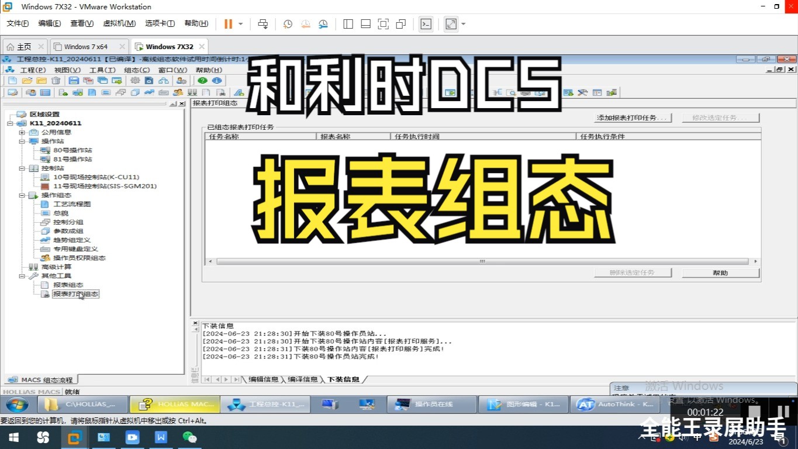The width and height of the screenshot is (798, 449).
Task: Collapse the 其他工具 tree node
Action: point(22,276)
